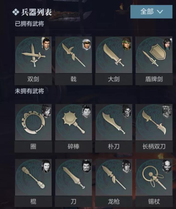The image size is (176, 209).
Task: Expand the chevron arrow beside 全部
Action: pos(160,12)
